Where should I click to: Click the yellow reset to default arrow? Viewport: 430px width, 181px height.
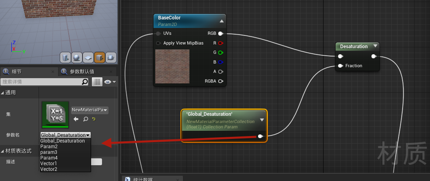coord(94,119)
